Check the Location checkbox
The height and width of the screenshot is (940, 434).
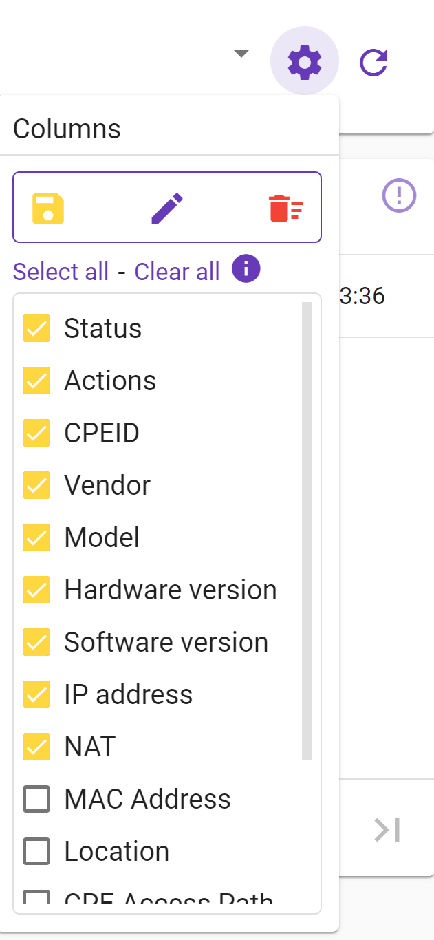36,851
